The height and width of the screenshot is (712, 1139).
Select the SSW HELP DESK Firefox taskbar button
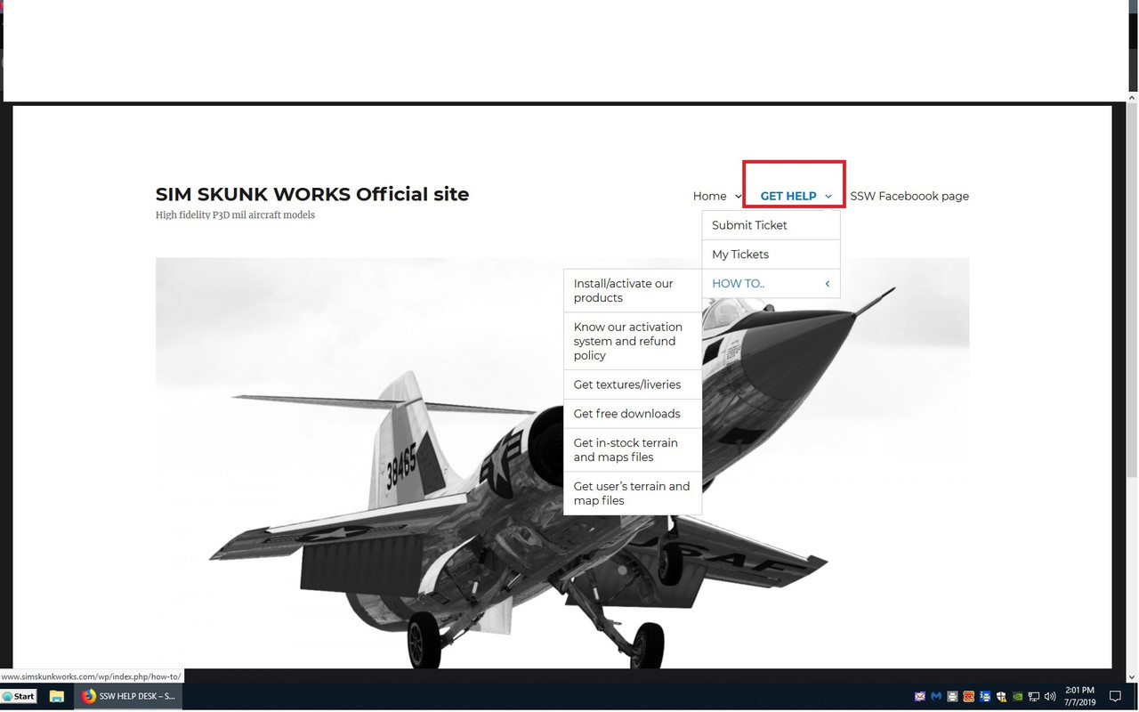(129, 696)
